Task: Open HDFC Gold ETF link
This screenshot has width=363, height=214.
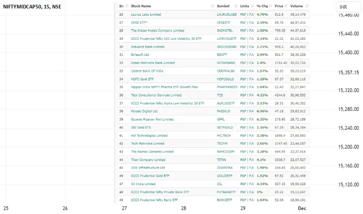Action: (142, 79)
